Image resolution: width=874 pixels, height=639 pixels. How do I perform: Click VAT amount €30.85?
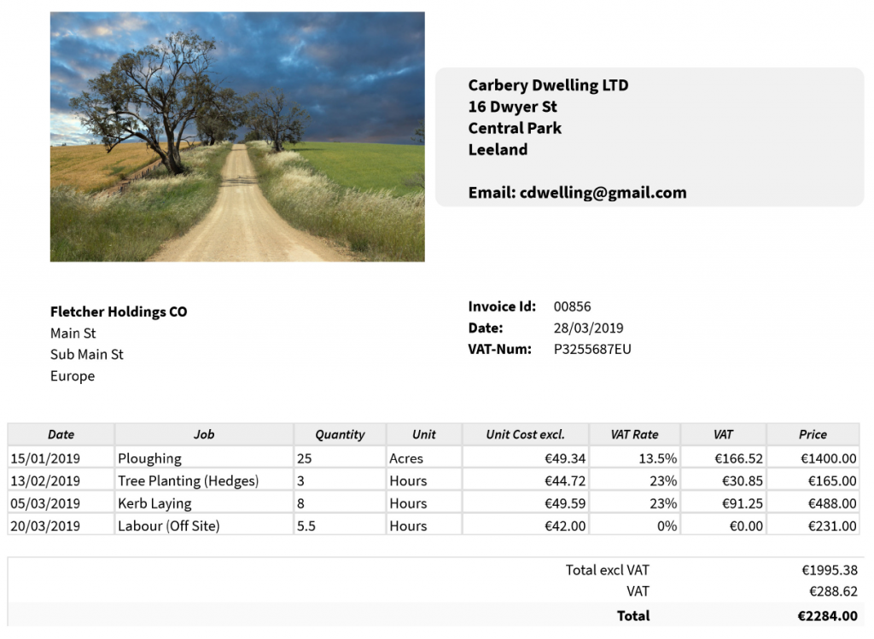(723, 480)
